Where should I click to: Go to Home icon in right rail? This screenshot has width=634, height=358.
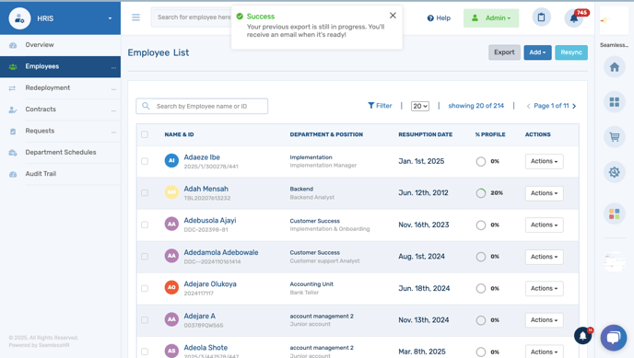614,67
